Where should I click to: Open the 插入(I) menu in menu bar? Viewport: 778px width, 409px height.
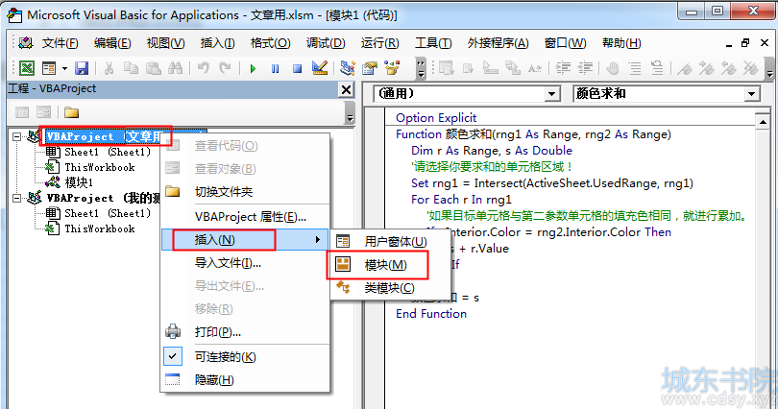pyautogui.click(x=217, y=43)
